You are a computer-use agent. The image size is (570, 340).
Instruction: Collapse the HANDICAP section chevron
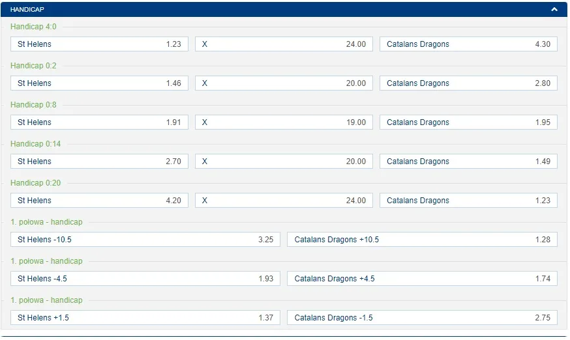point(554,9)
